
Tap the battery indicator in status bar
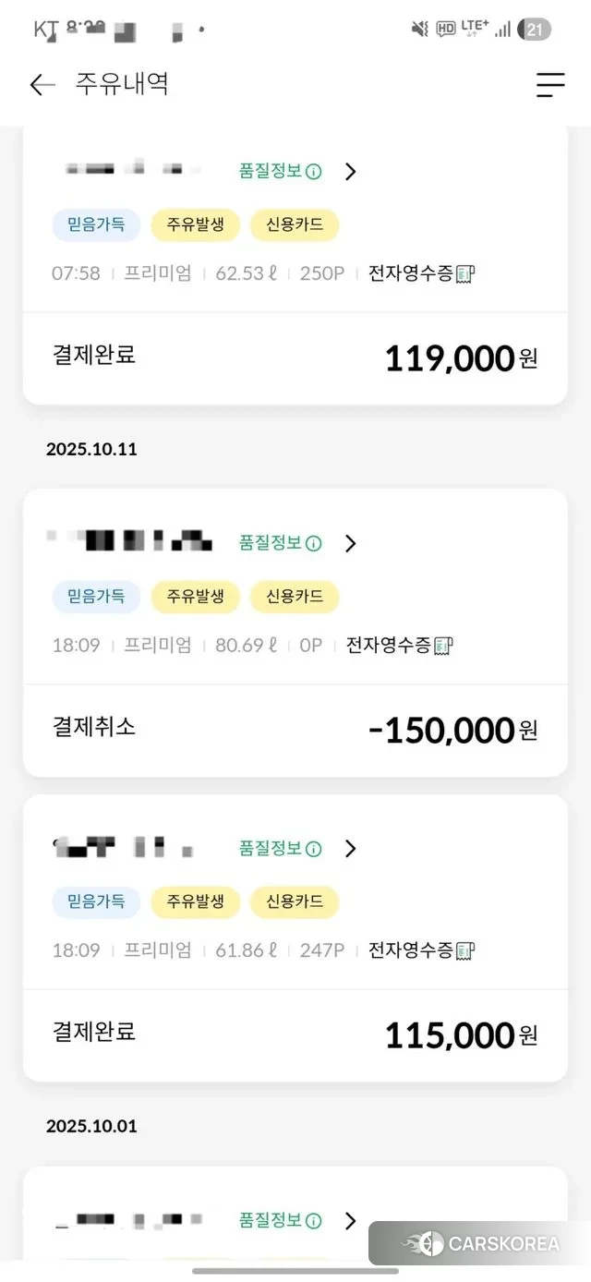click(535, 30)
